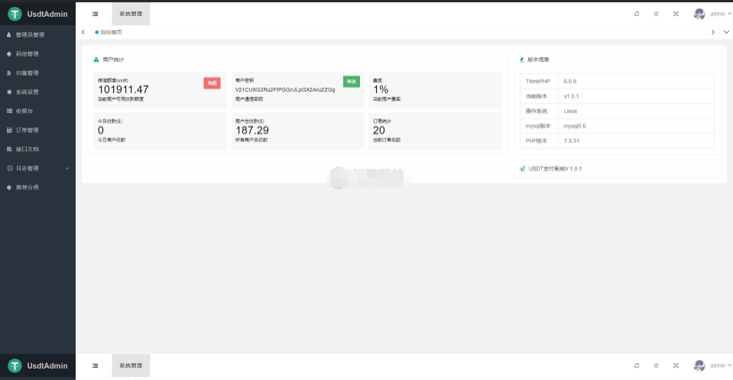Select the 系统管理 top tab
Screen dimensions: 733x380
point(131,14)
